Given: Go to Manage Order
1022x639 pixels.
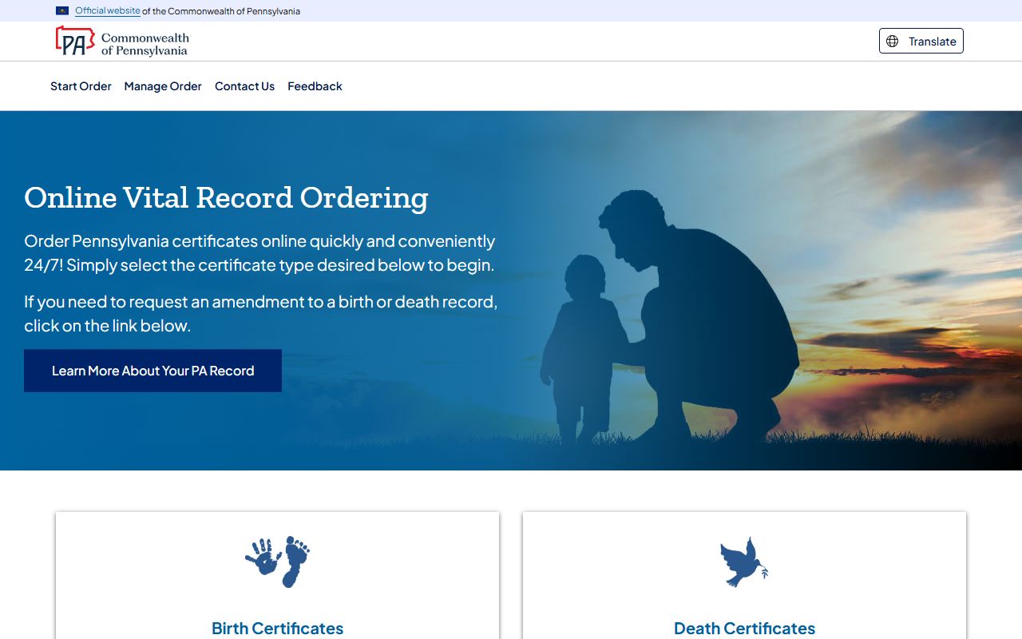Looking at the screenshot, I should (x=163, y=86).
